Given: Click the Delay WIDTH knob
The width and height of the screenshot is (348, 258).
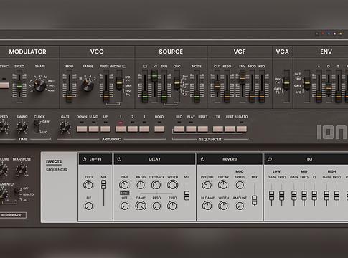Looking at the screenshot, I should 172,185.
